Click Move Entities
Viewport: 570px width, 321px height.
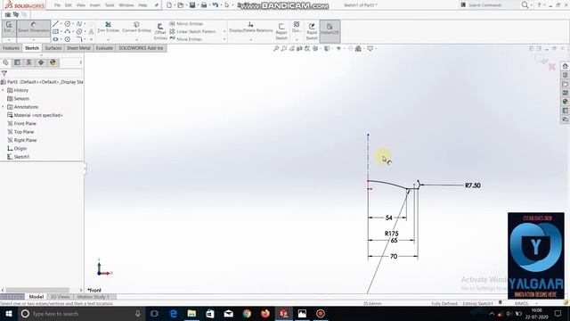[186, 39]
